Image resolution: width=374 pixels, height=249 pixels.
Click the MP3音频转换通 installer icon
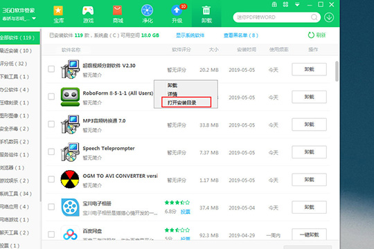(70, 124)
